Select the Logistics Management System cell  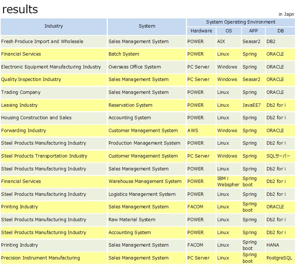[147, 194]
